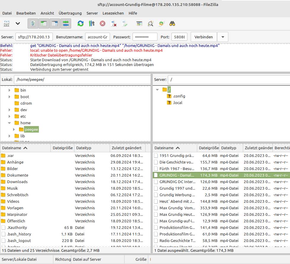The height and width of the screenshot is (264, 290).
Task: Open remote file search binoculars icon
Action: [172, 23]
